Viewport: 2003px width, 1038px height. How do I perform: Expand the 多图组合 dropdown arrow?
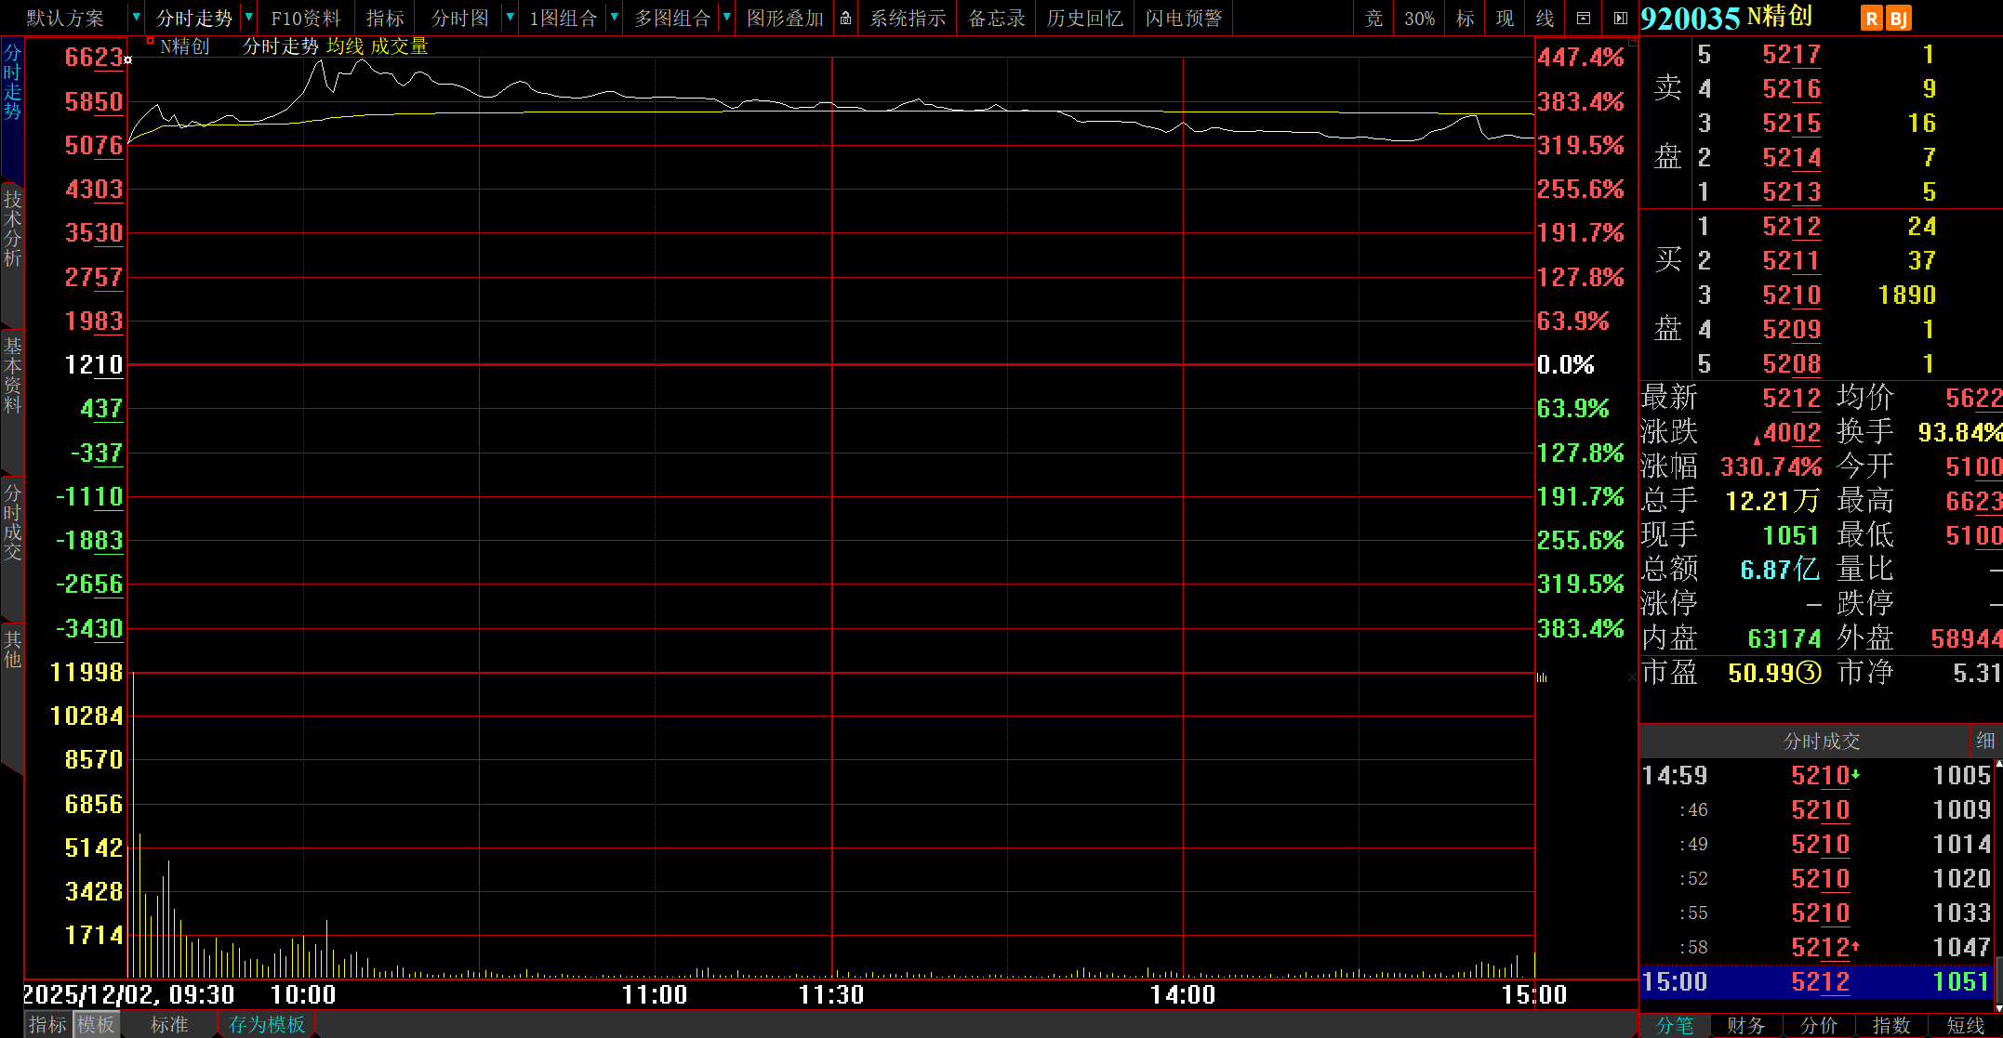(726, 18)
